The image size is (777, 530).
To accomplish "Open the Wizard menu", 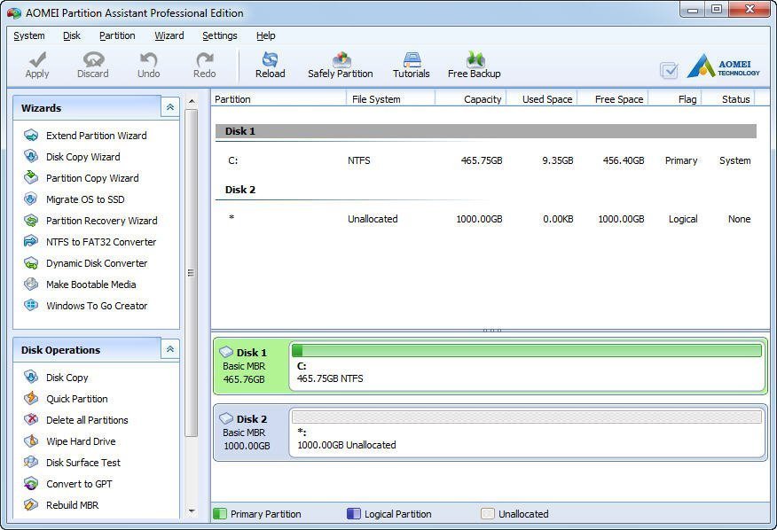I will (x=169, y=35).
